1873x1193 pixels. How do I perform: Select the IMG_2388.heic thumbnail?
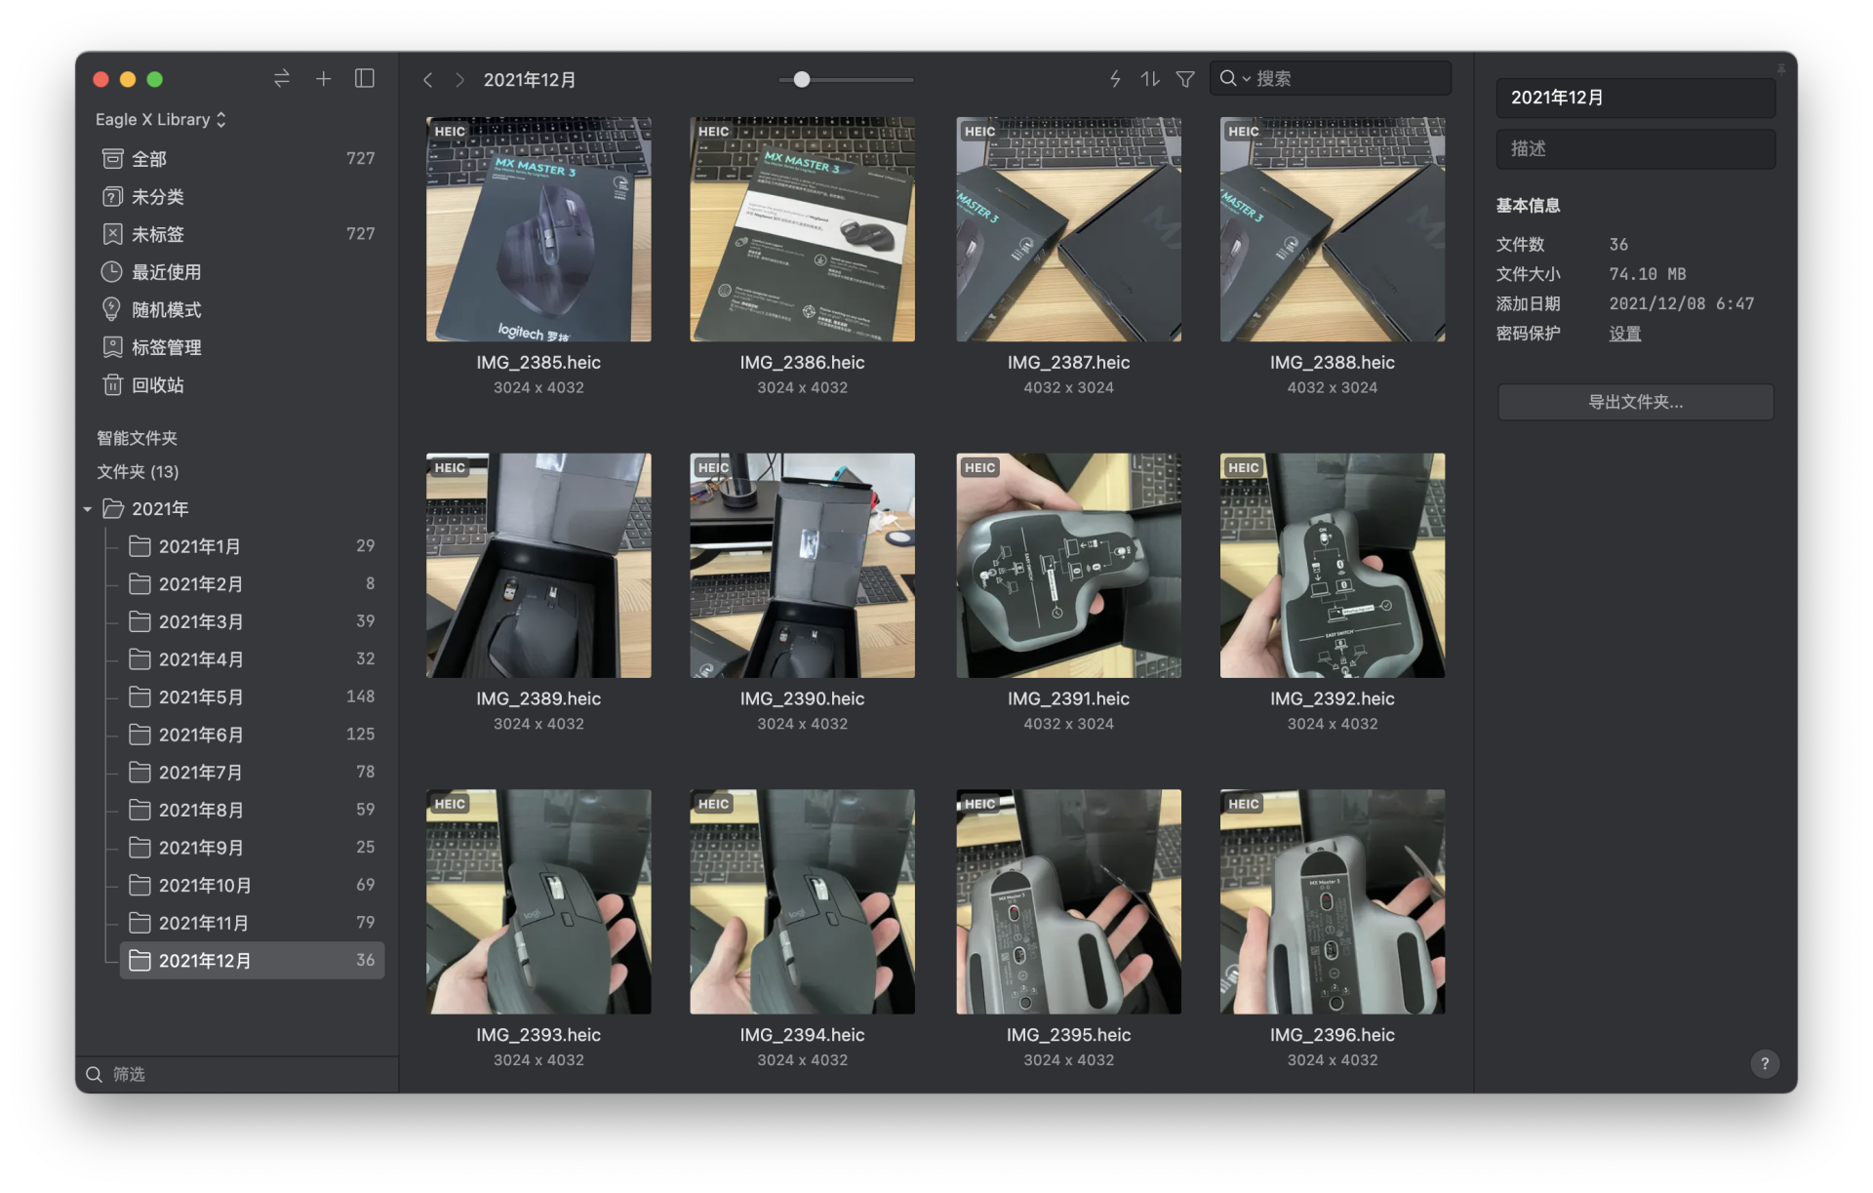1333,229
